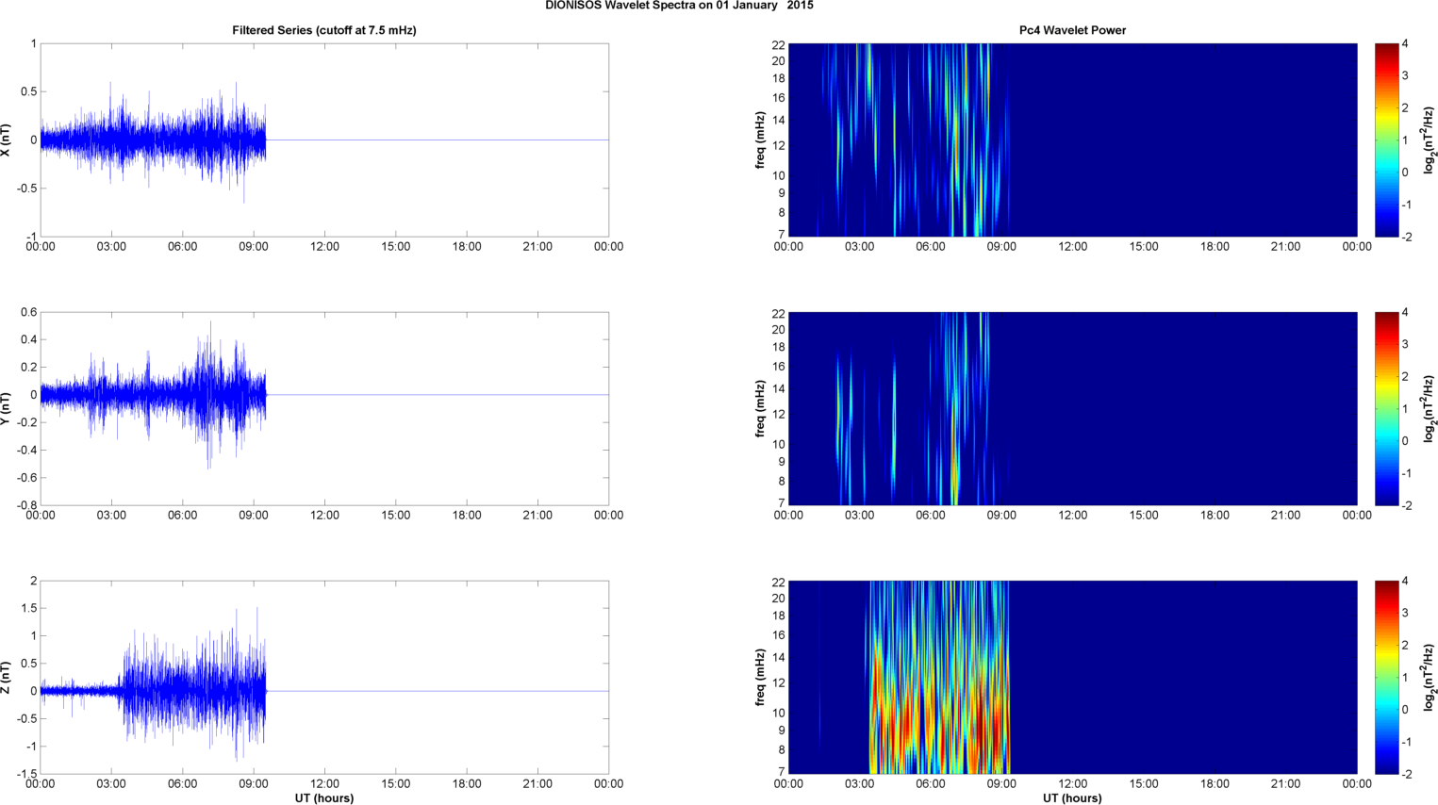Click the DIONISOS Wavelet Spectra figure title
The width and height of the screenshot is (1438, 805).
click(x=679, y=6)
